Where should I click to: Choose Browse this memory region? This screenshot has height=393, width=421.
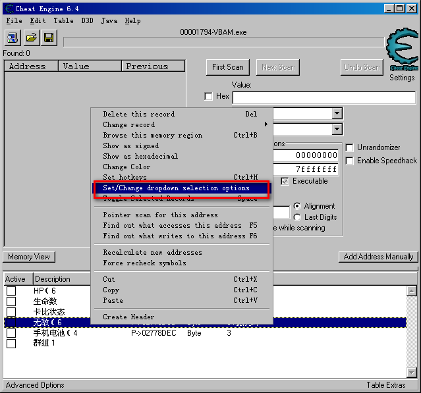coord(152,135)
